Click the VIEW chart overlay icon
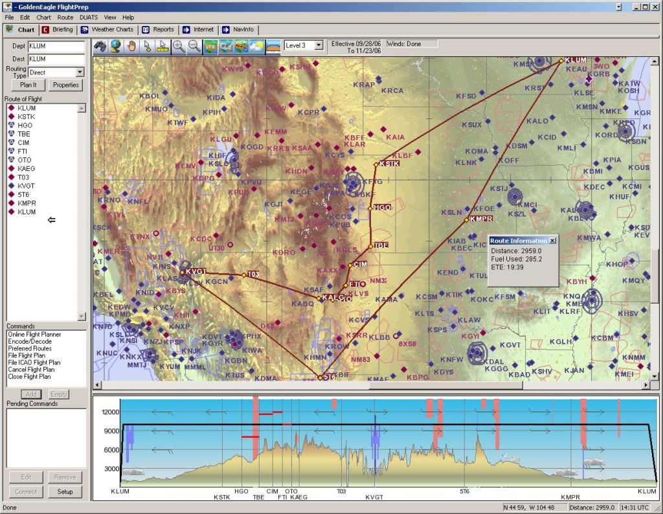 242,46
